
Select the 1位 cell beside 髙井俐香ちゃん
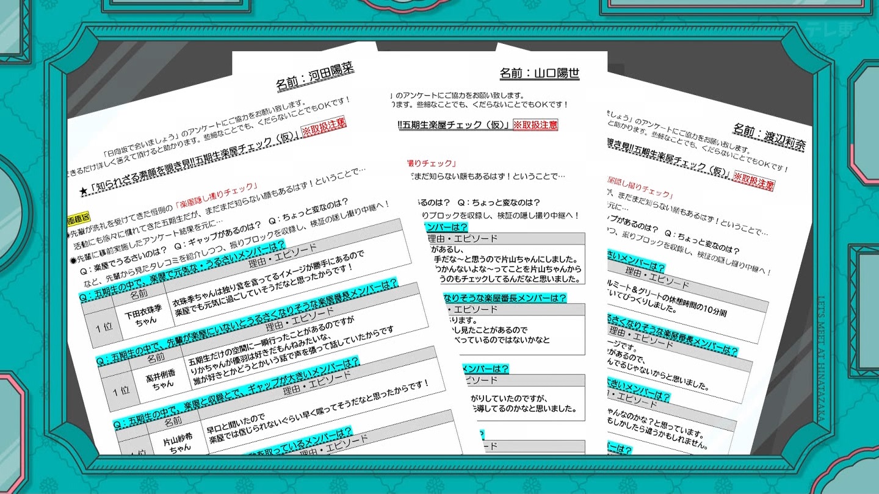point(121,388)
